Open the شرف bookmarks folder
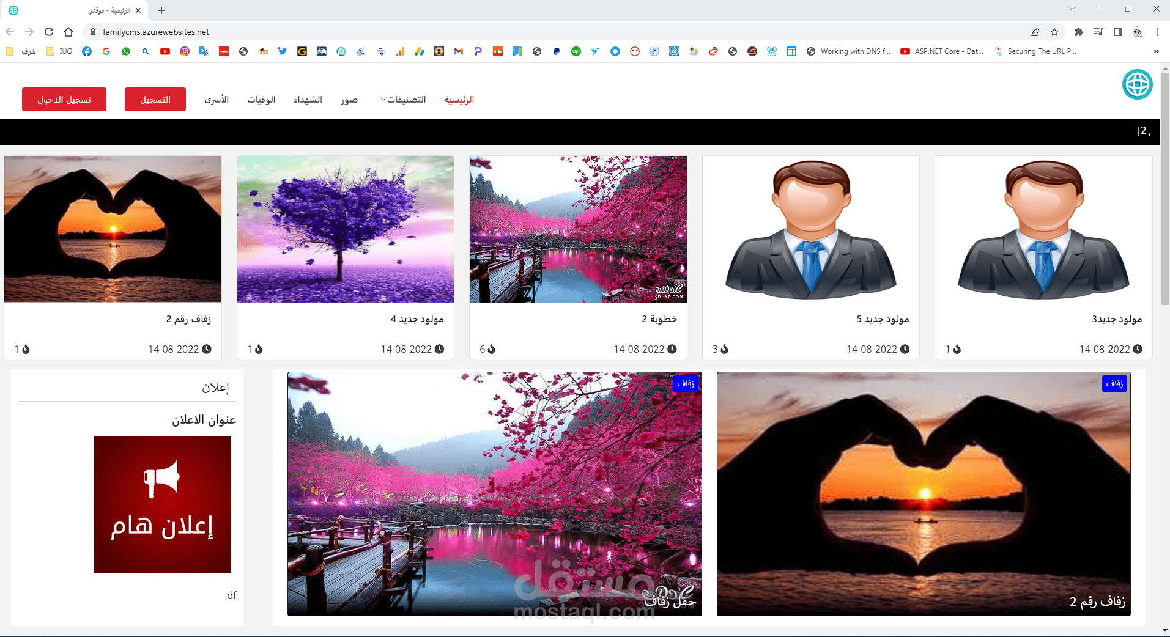 (x=21, y=51)
